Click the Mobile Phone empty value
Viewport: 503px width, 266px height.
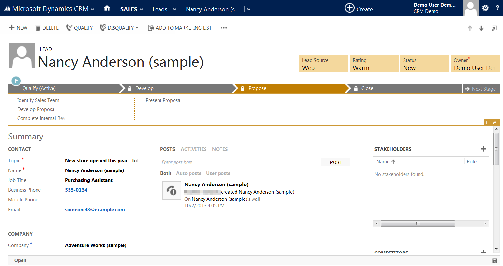tap(67, 200)
